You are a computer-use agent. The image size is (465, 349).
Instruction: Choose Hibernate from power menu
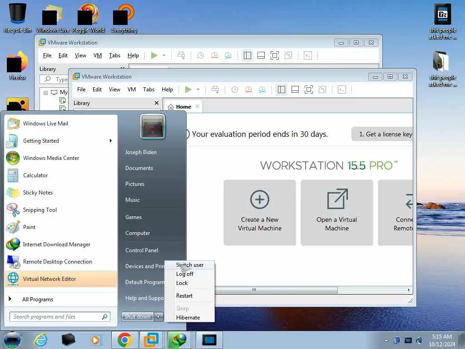pyautogui.click(x=190, y=317)
